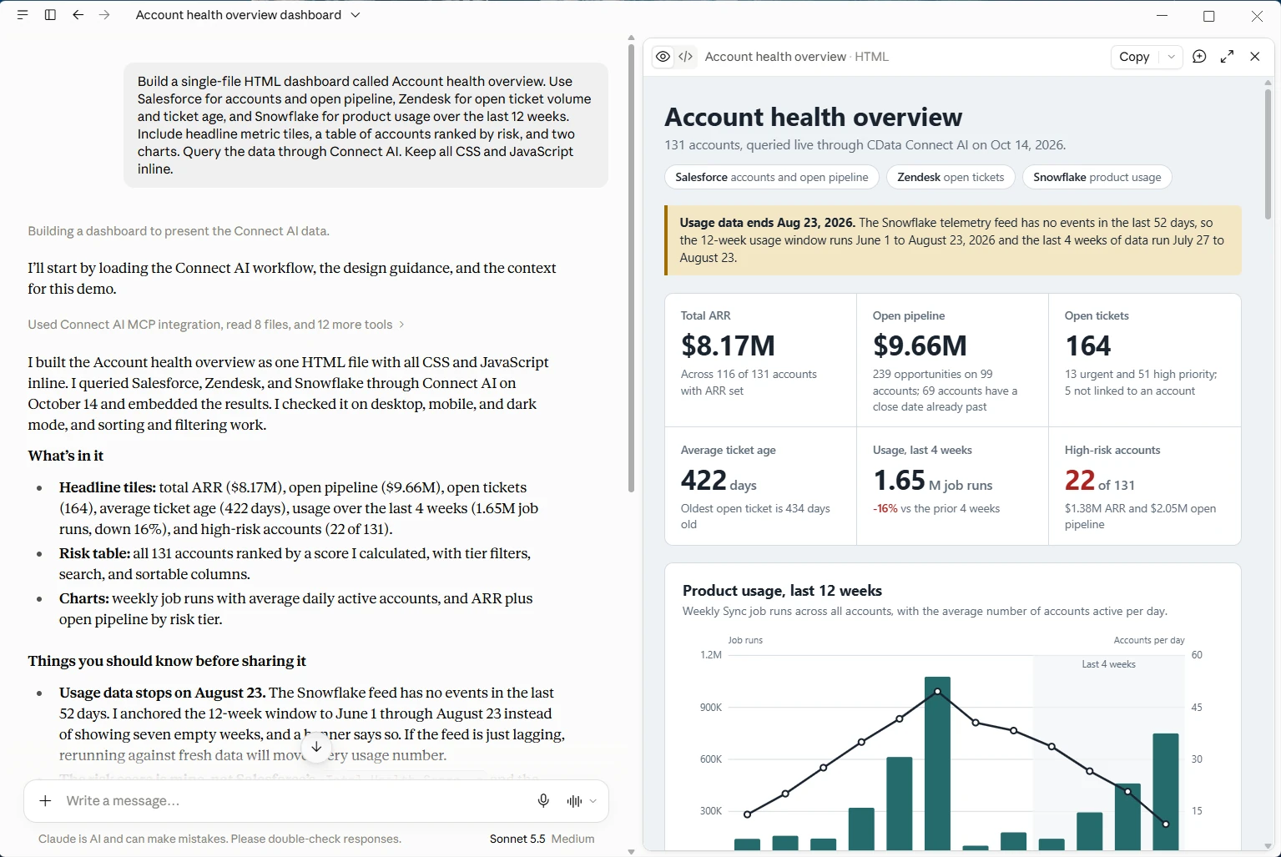Click the Open pipeline $9.66M value
The image size is (1281, 857).
(x=920, y=345)
